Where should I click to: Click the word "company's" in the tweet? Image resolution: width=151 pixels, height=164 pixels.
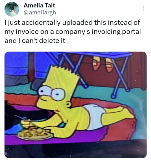(x=73, y=32)
